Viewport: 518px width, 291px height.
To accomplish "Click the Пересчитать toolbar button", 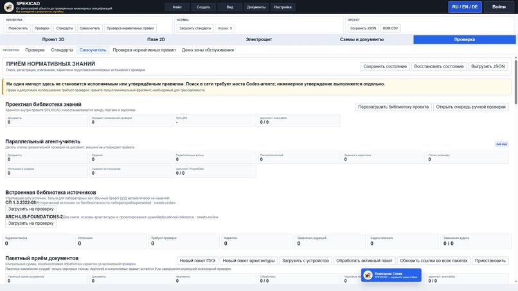I will (x=18, y=28).
